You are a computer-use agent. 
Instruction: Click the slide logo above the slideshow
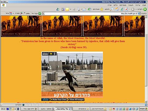(x=45, y=54)
